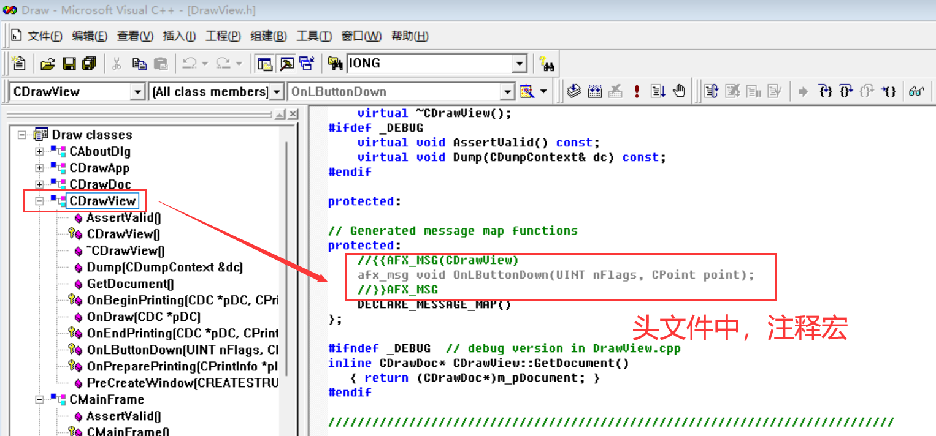Collapse the Draw classes root node
936x436 pixels.
pos(23,135)
